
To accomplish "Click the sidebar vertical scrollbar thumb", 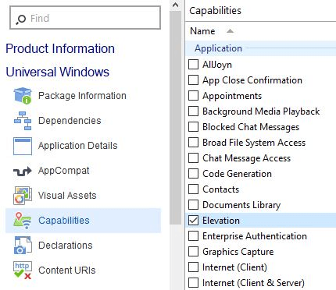I will click(176, 118).
